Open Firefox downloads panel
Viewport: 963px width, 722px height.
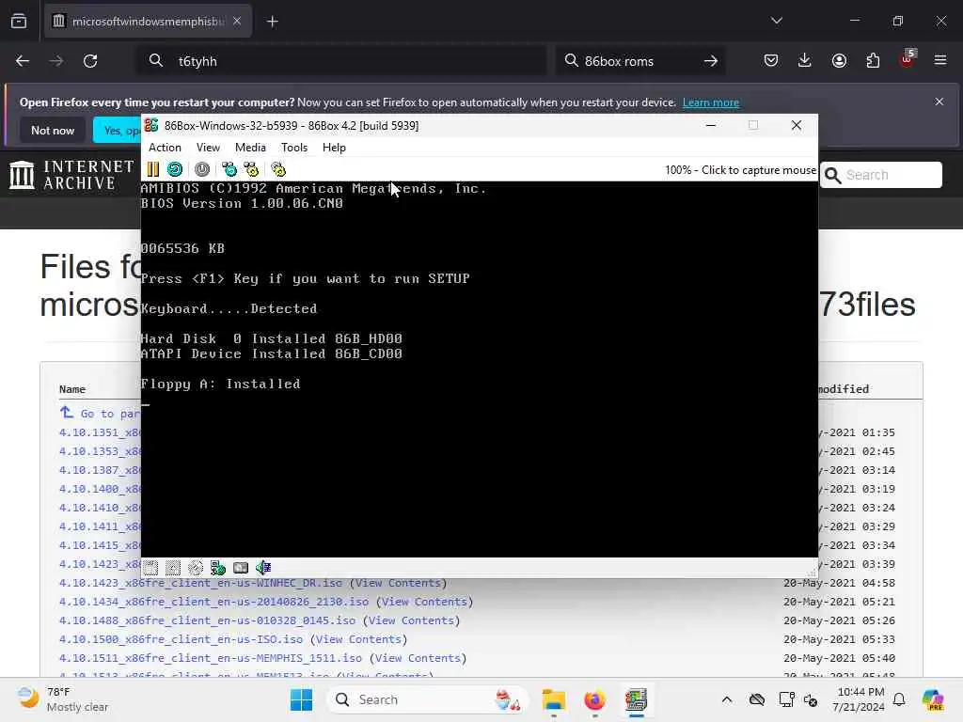[x=805, y=60]
